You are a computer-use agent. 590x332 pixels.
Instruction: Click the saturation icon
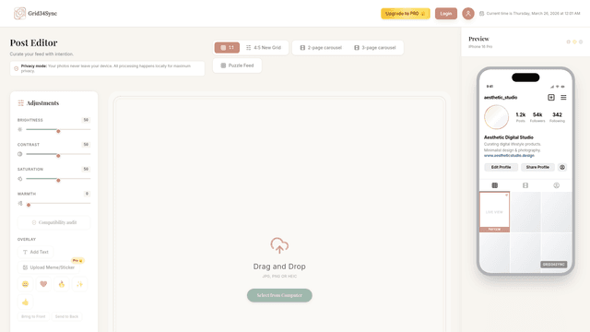[20, 179]
